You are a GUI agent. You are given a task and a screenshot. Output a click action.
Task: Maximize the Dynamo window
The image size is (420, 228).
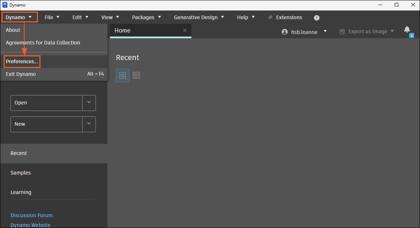tap(396, 5)
